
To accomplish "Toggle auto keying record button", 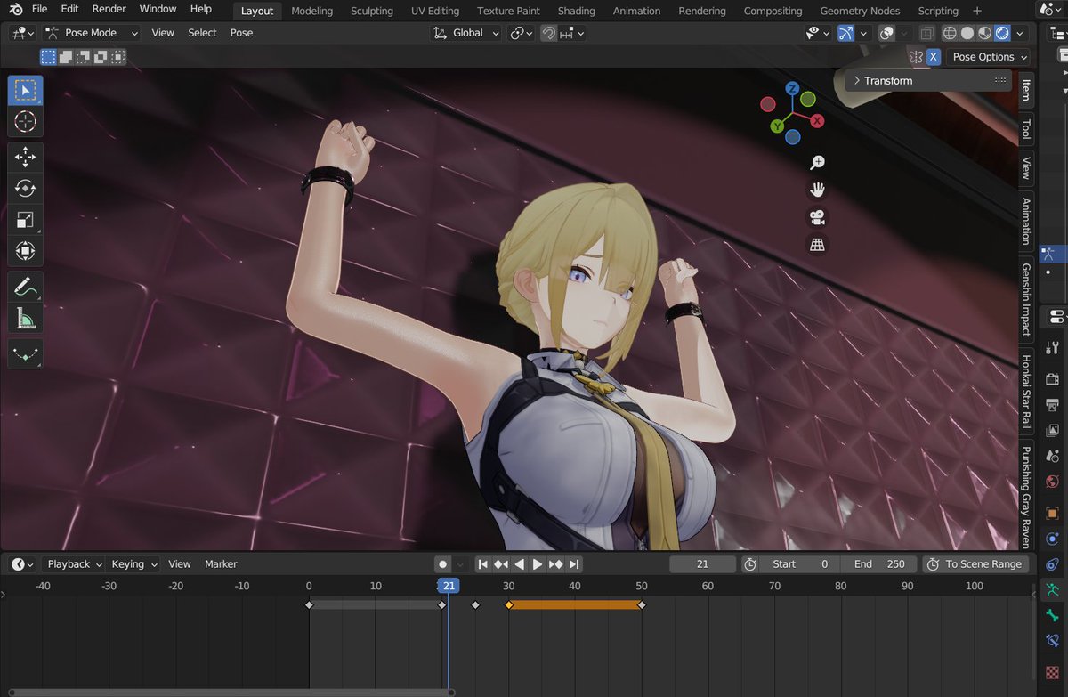I will coord(442,564).
